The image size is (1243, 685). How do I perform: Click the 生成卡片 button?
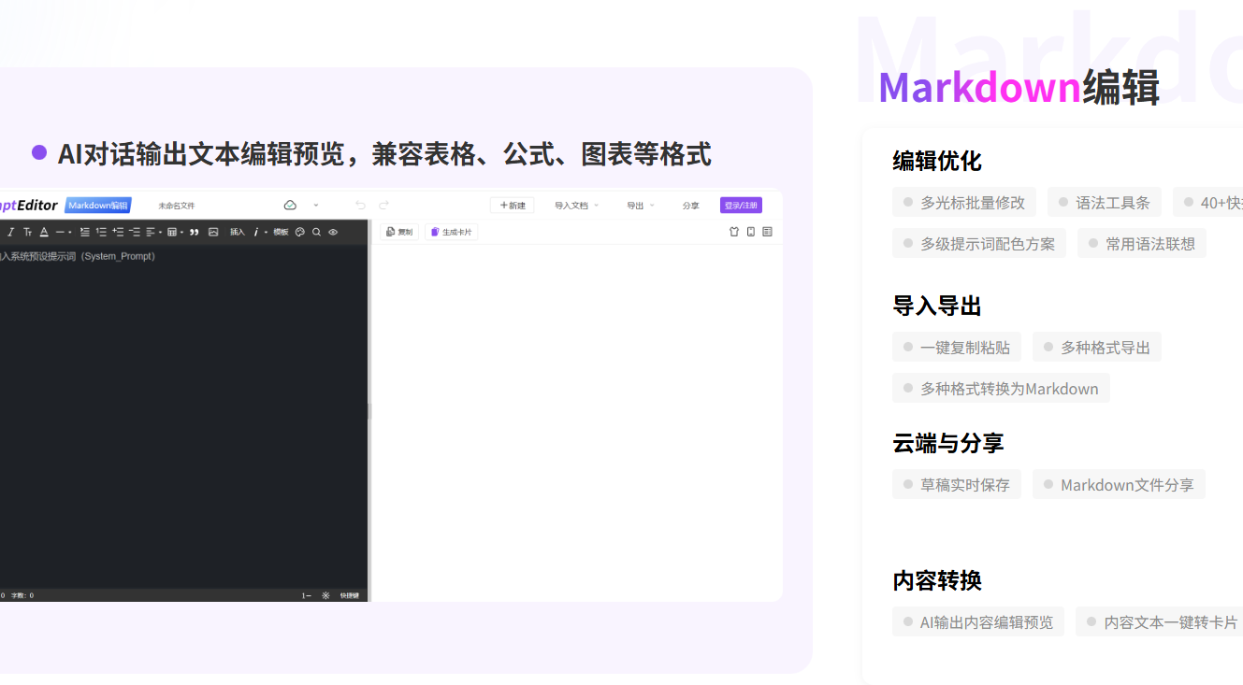click(452, 232)
